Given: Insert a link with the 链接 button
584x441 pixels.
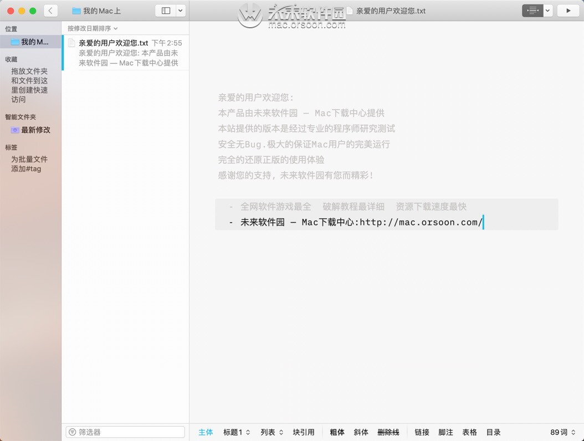Looking at the screenshot, I should [422, 432].
